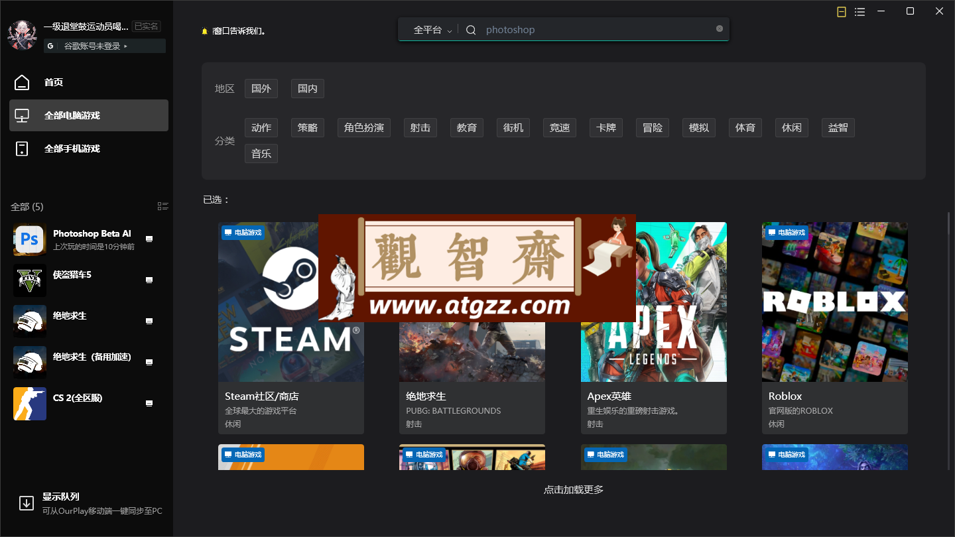Viewport: 955px width, 537px height.
Task: Select the 模拟 category tag
Action: pyautogui.click(x=699, y=127)
